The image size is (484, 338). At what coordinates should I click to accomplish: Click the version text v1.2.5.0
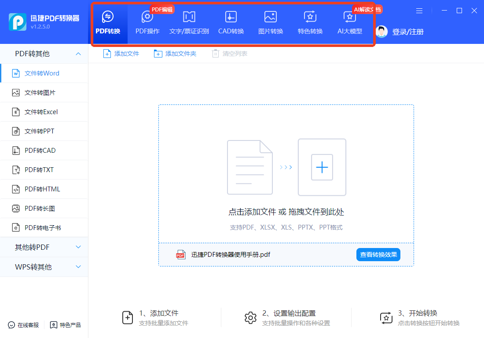[x=40, y=27]
